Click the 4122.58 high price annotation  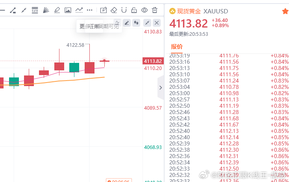point(75,45)
